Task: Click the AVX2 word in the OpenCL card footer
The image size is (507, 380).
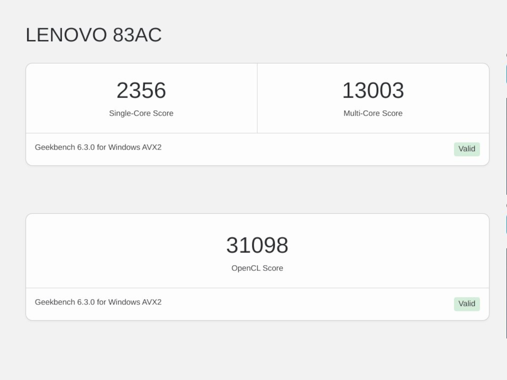Action: (151, 302)
